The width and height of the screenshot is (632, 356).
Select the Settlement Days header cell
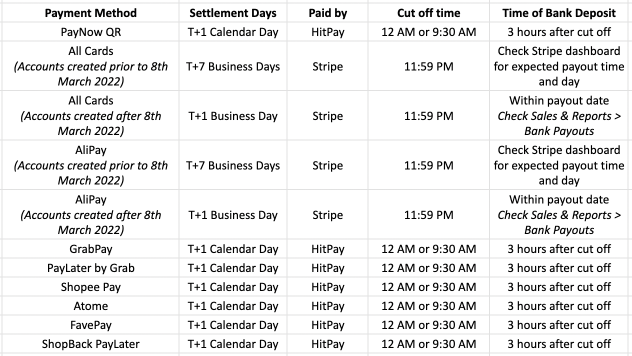(232, 13)
